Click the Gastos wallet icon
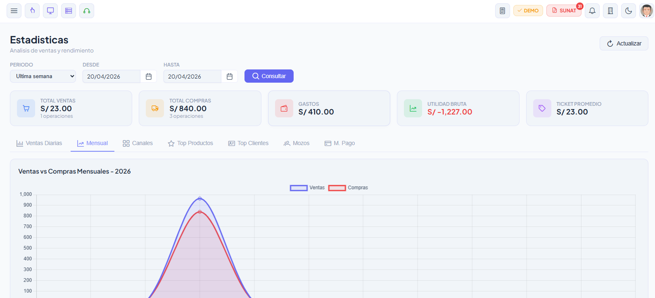 coord(284,108)
